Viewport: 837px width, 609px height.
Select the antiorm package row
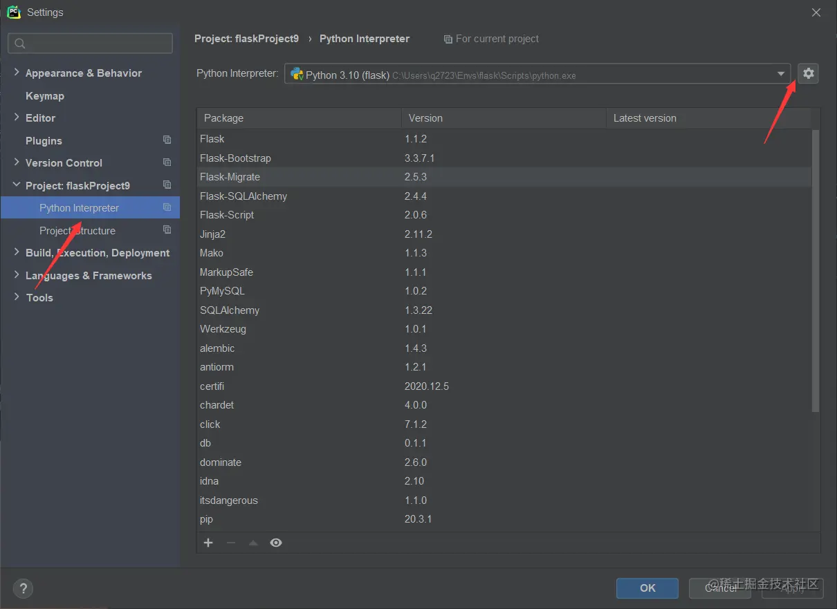(504, 367)
